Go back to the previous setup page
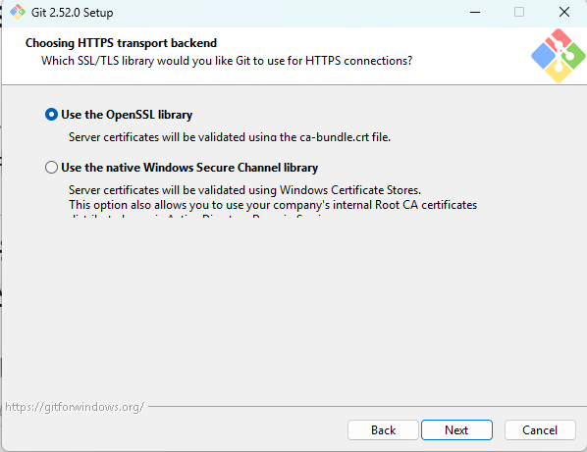The height and width of the screenshot is (452, 587). [x=383, y=430]
